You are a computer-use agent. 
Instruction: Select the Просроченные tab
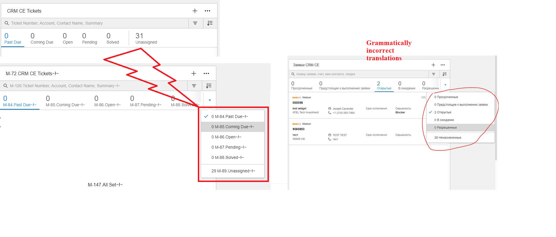click(302, 86)
